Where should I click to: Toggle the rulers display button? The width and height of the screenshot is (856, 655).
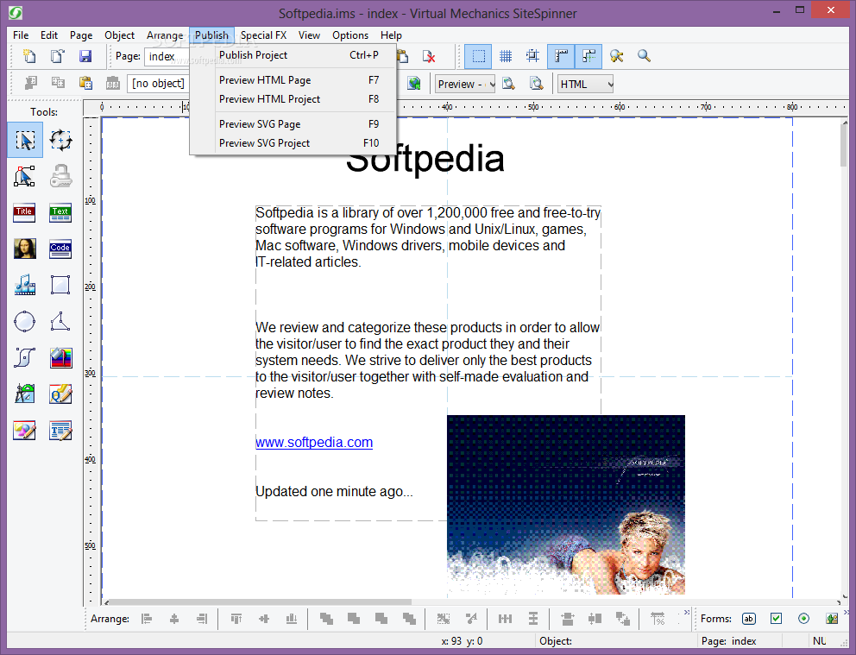(x=561, y=56)
